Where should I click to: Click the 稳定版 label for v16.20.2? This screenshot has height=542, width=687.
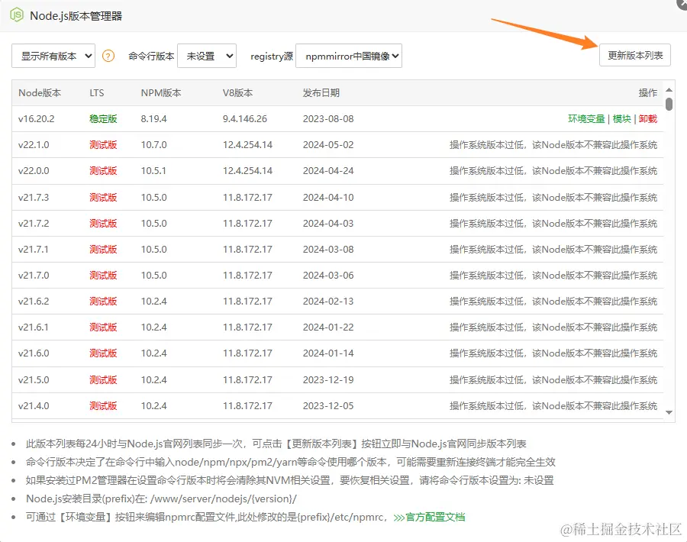pos(103,119)
